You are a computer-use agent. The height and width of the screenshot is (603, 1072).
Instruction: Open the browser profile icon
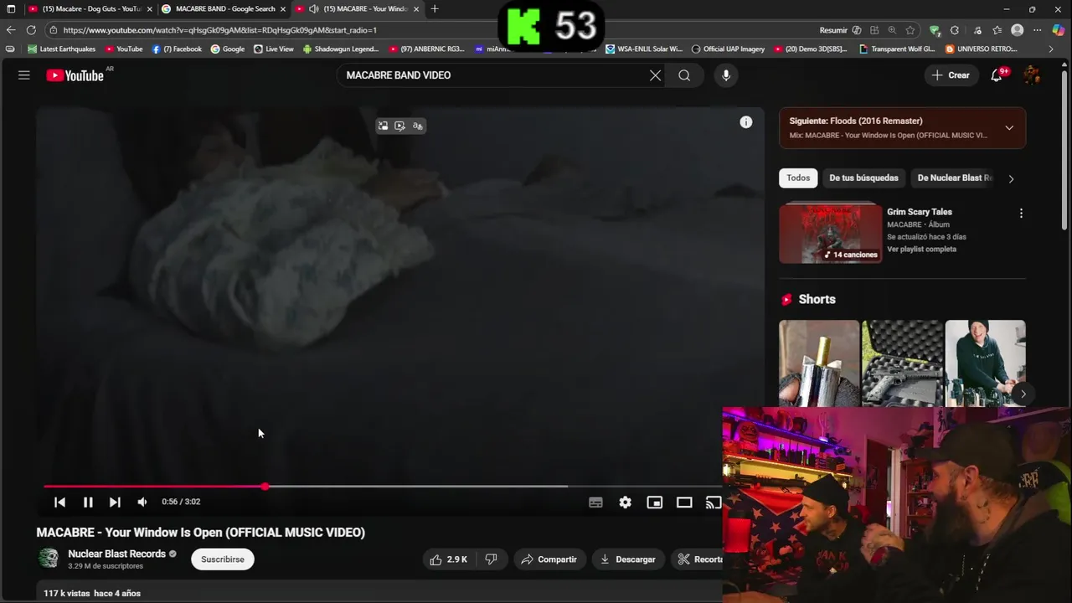click(x=1018, y=30)
